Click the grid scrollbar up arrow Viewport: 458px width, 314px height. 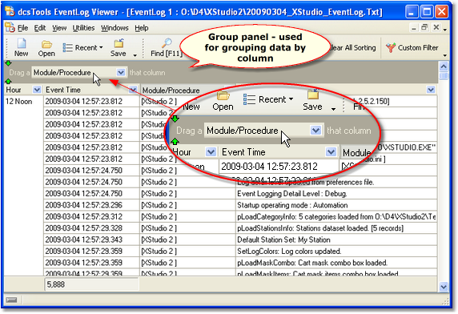(444, 66)
